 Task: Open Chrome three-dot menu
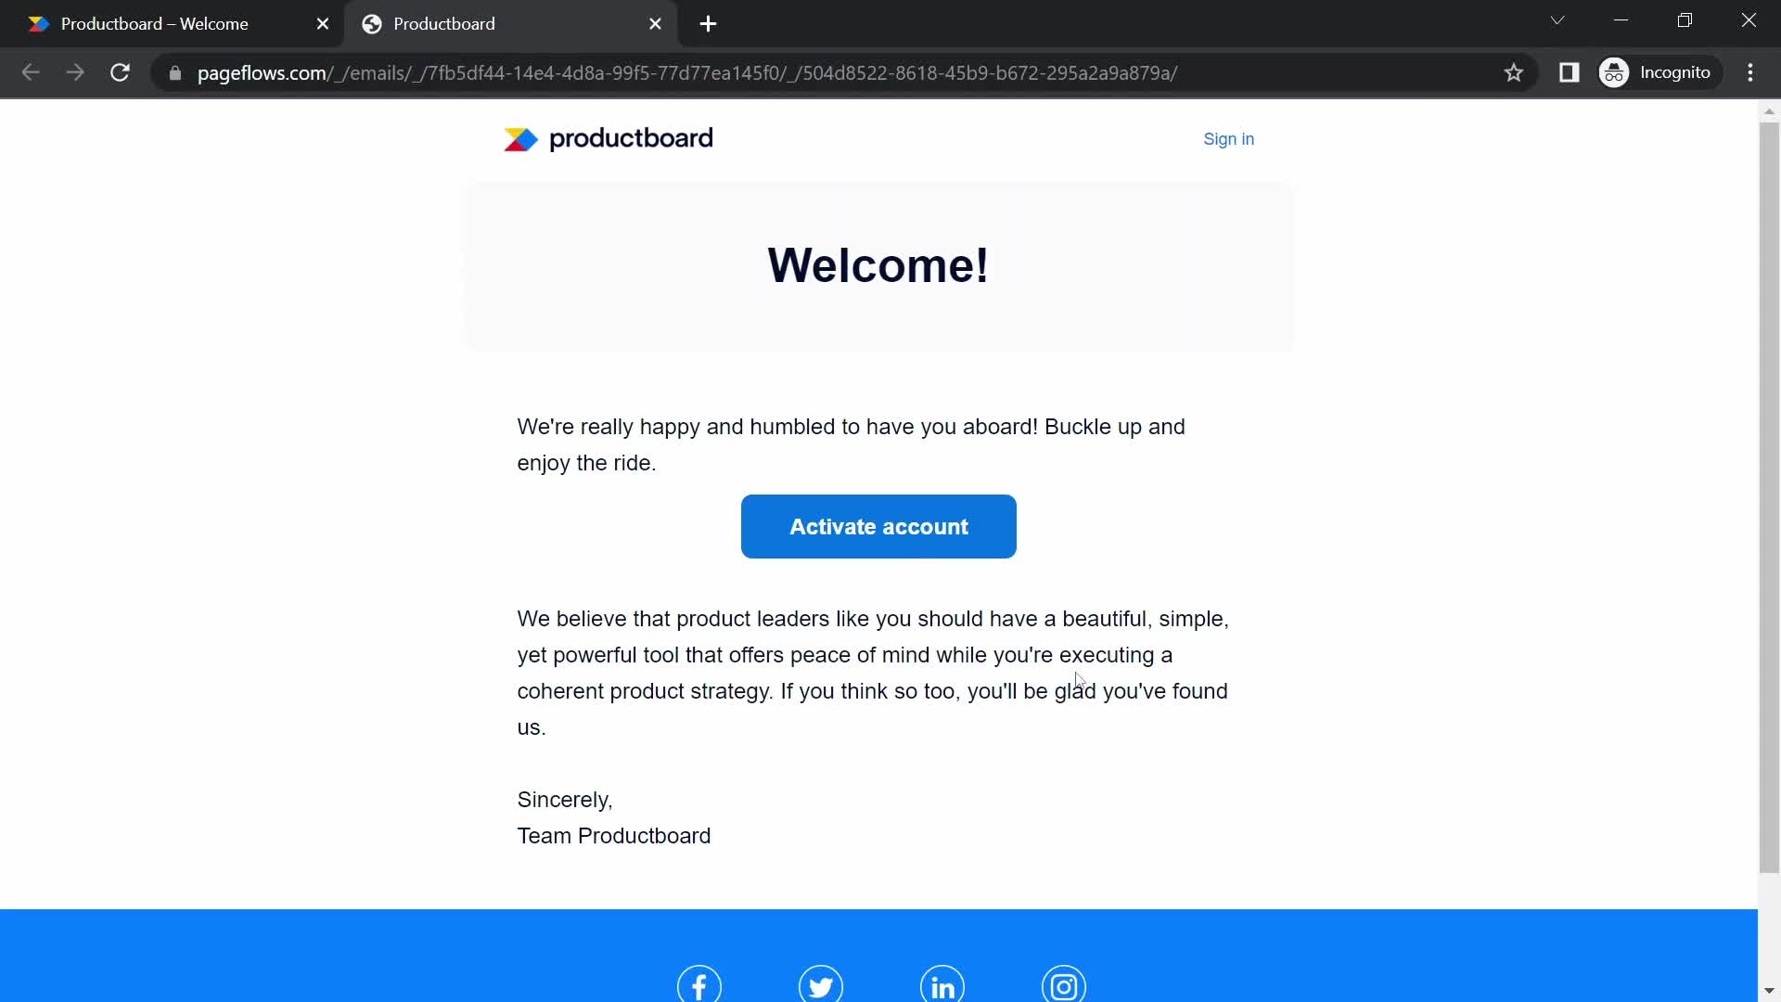click(x=1750, y=72)
